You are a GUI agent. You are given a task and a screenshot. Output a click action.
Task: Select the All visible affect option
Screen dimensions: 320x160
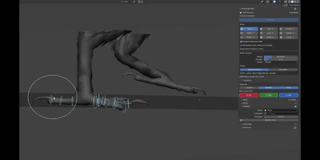[283, 70]
